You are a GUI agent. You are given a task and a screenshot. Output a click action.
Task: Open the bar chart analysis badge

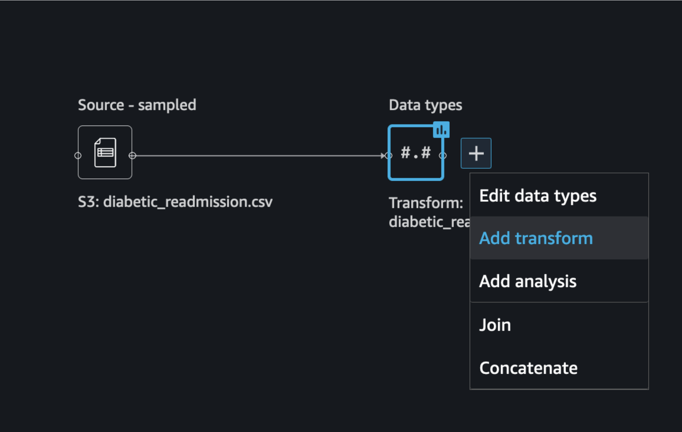[x=441, y=130]
